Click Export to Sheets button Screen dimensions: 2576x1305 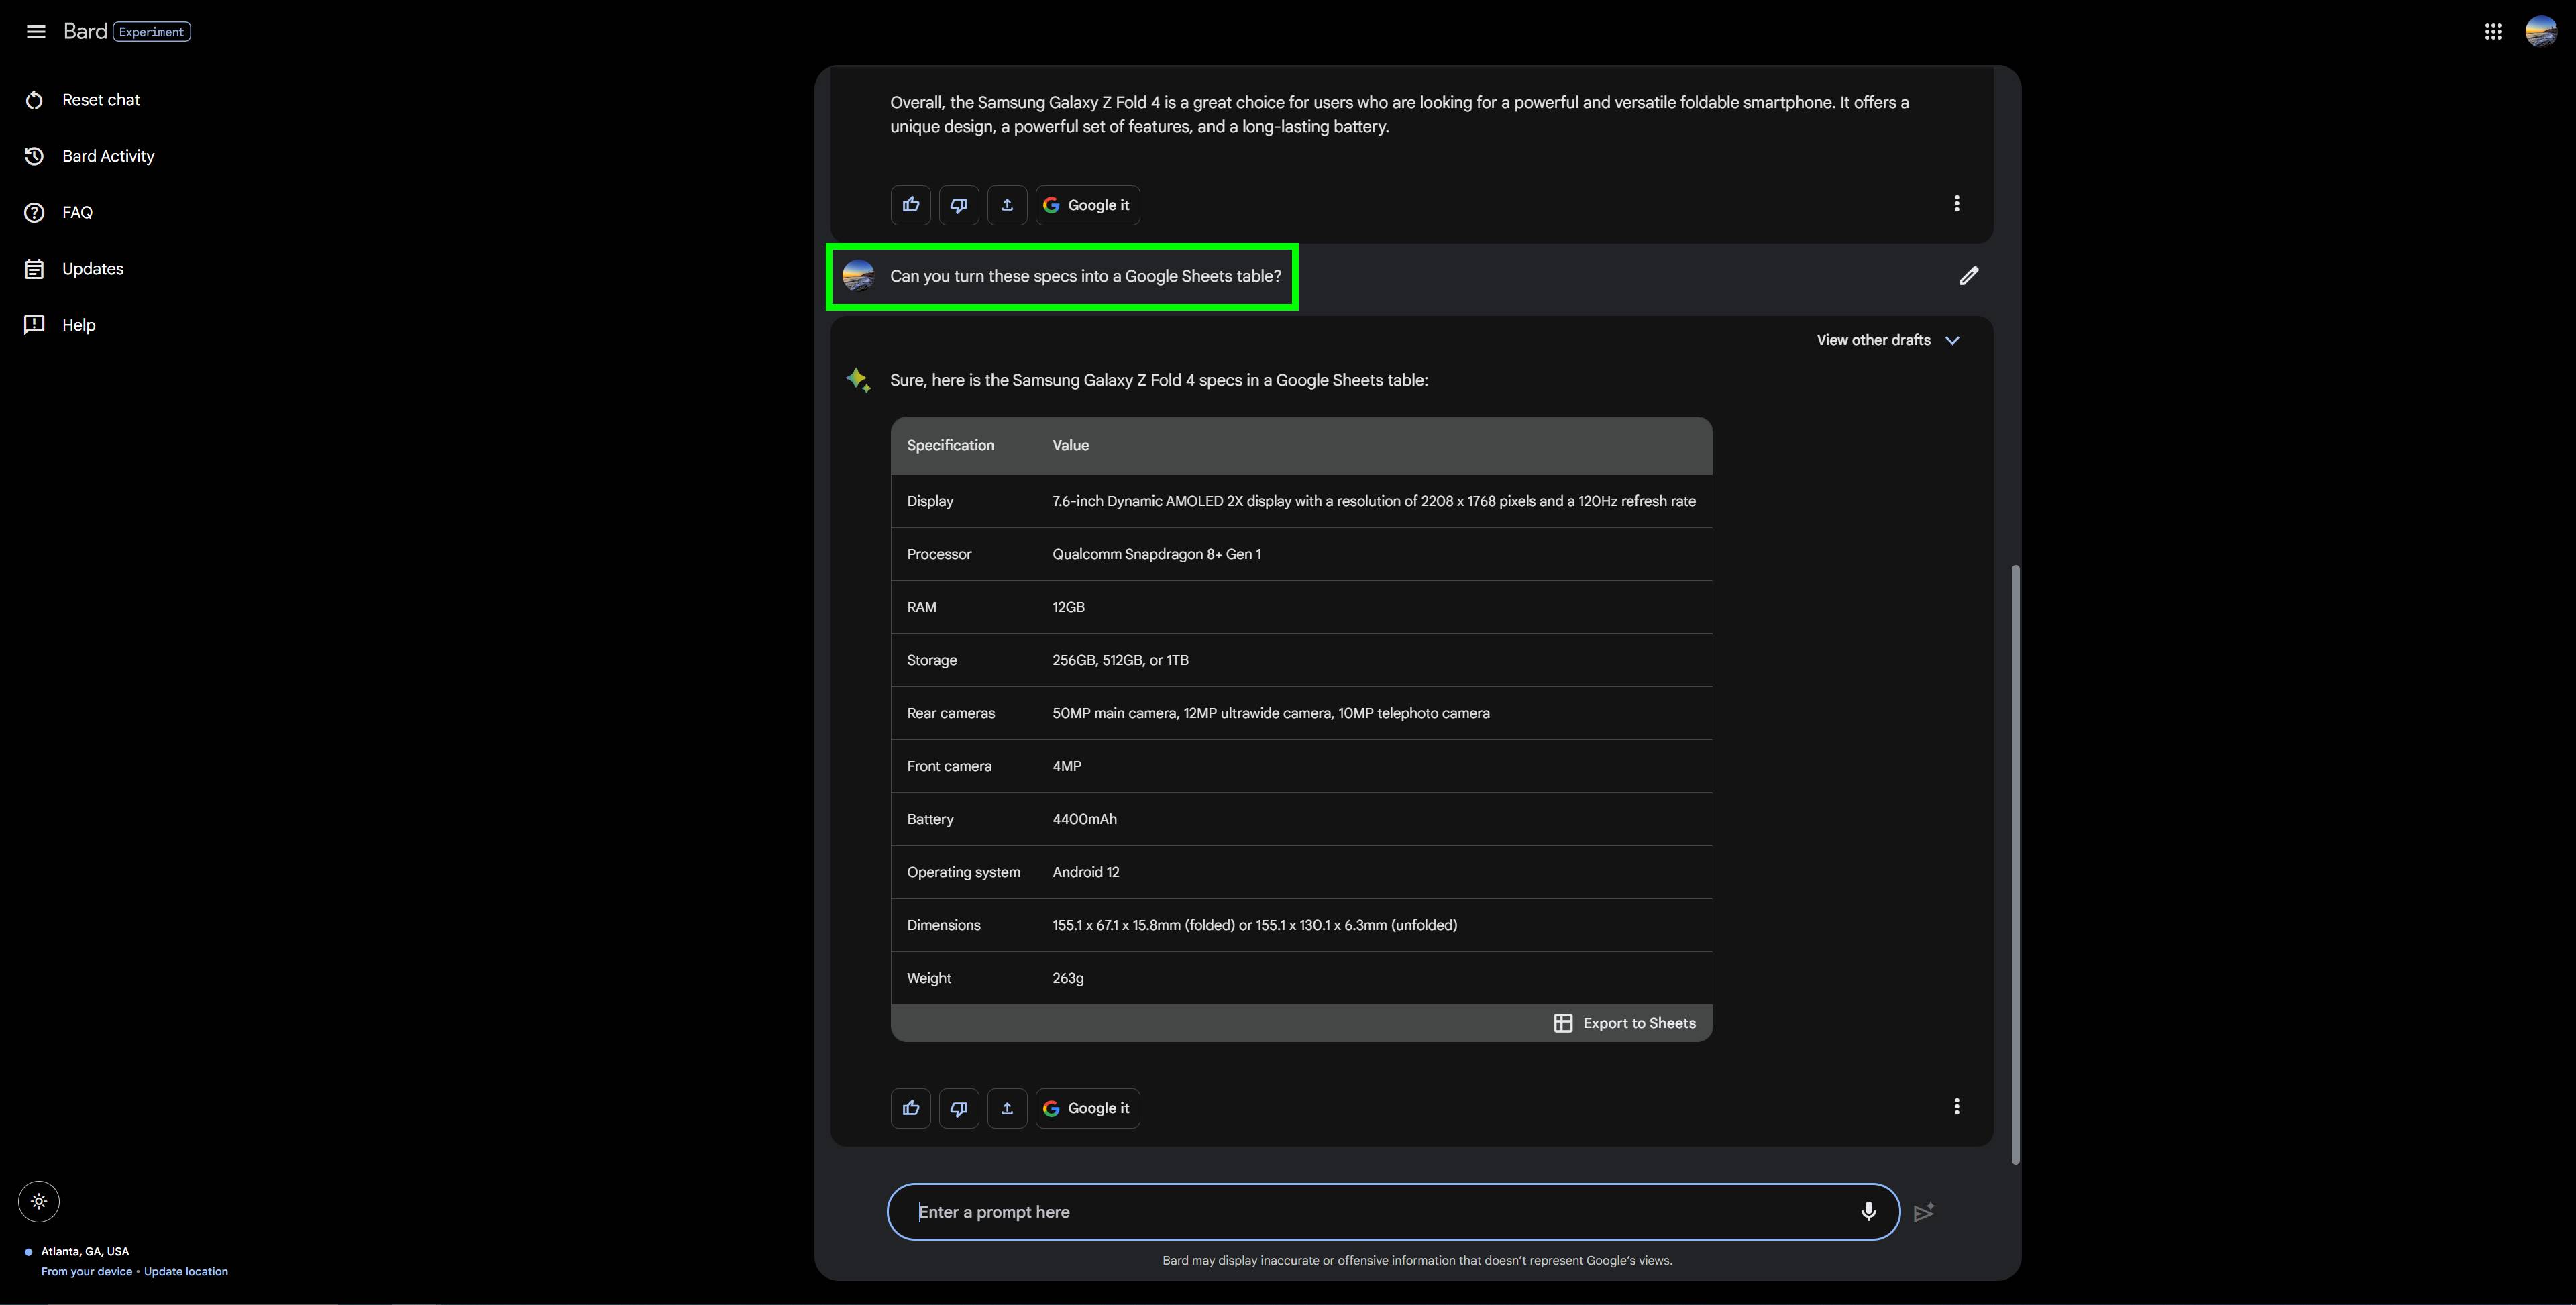(x=1625, y=1023)
